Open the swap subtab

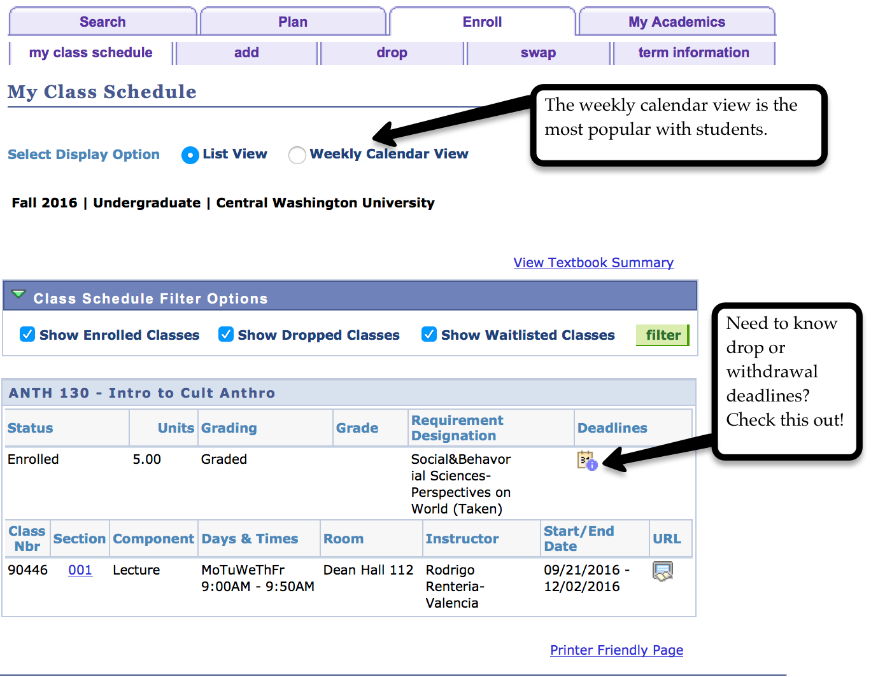pos(538,53)
